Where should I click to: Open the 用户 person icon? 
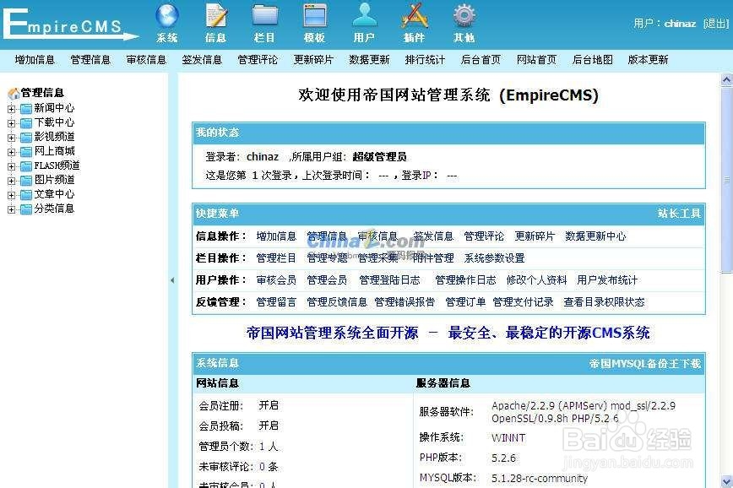coord(365,15)
